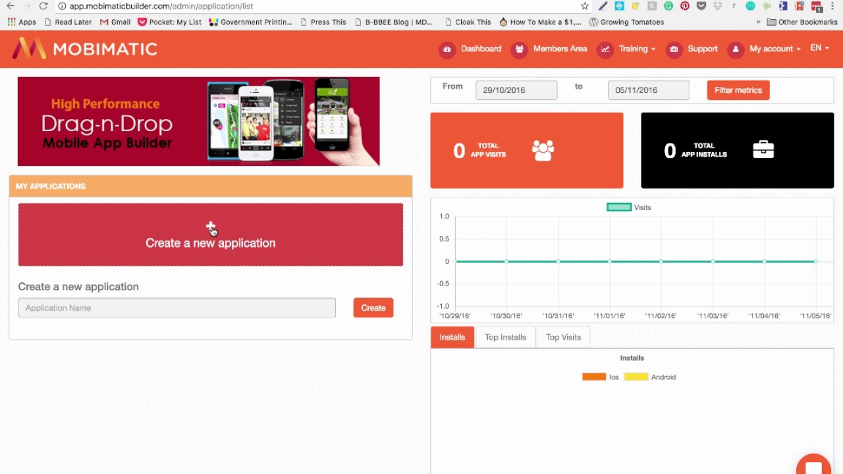The image size is (843, 474).
Task: Click the Members Area people icon
Action: 520,49
